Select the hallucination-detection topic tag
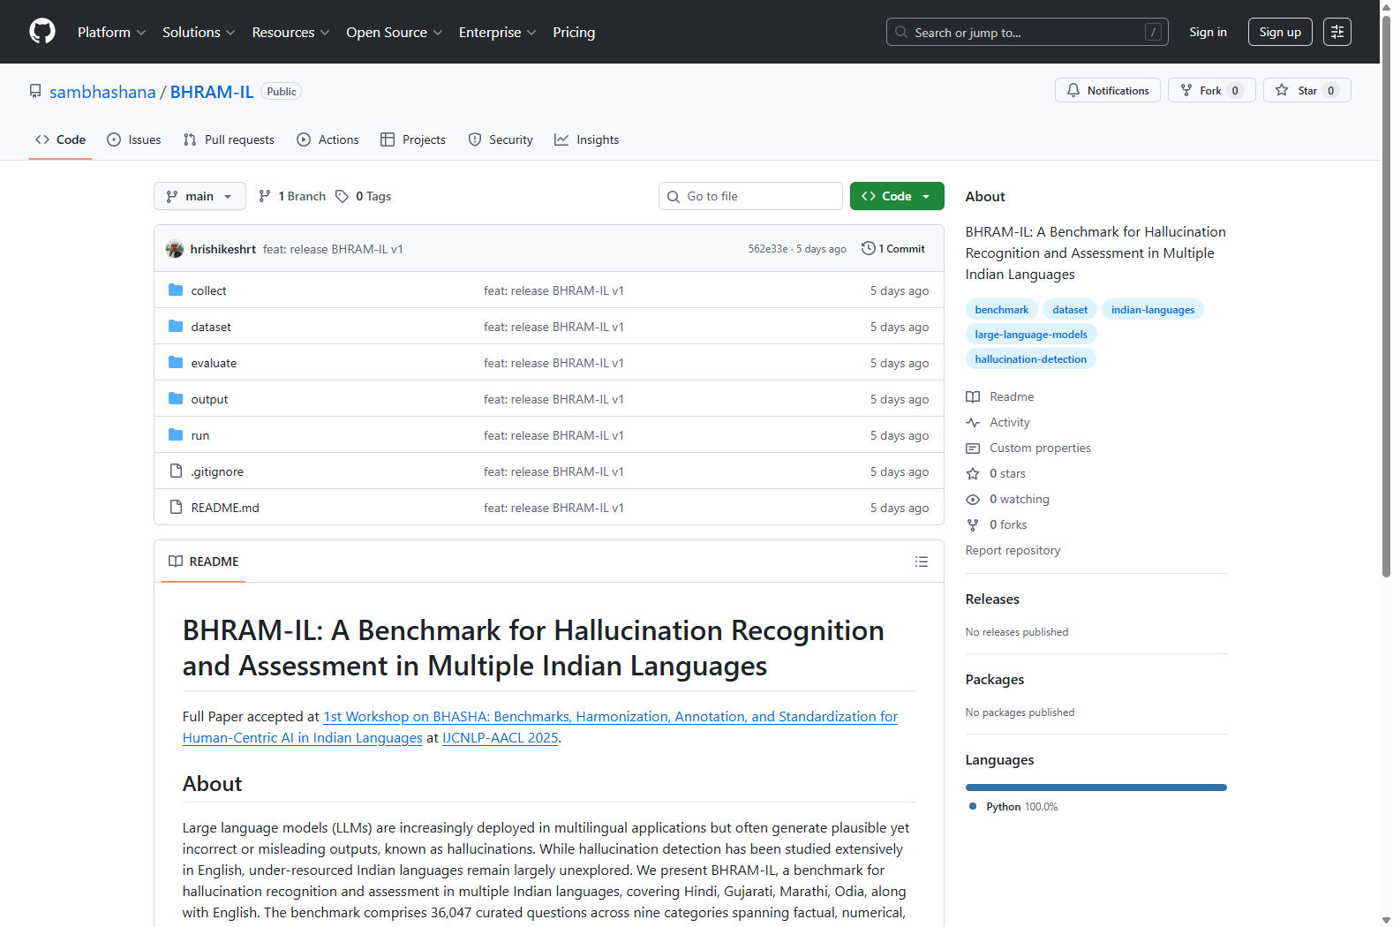This screenshot has height=927, width=1393. (1031, 359)
